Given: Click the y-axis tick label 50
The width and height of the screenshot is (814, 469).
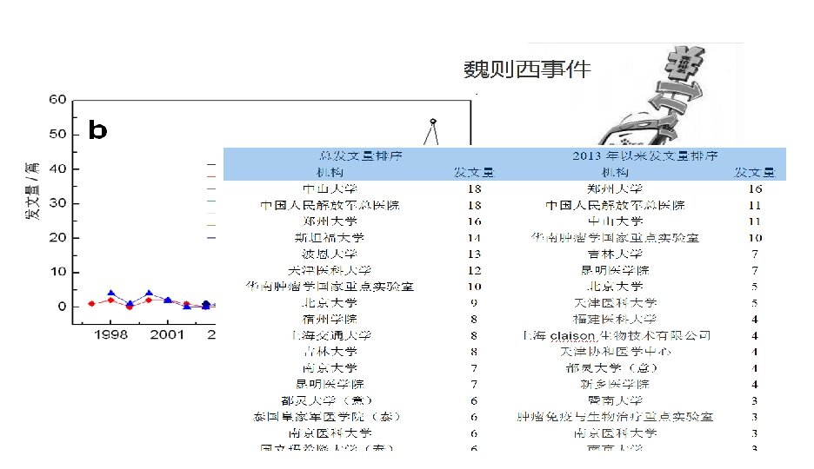Looking at the screenshot, I should (57, 135).
